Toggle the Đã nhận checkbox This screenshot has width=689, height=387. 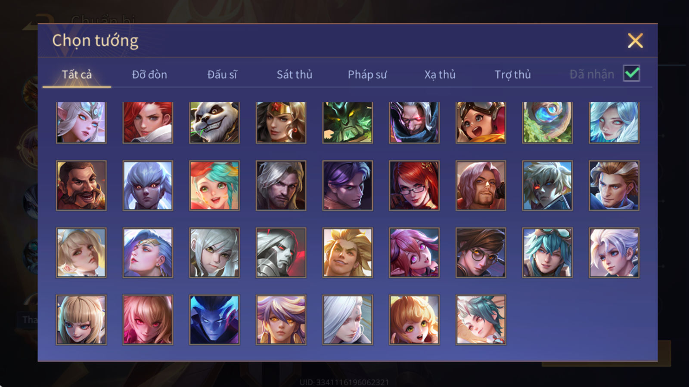tap(631, 74)
